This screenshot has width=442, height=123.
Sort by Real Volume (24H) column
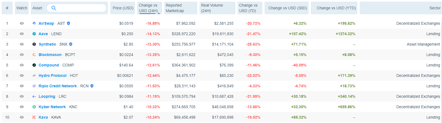coord(212,8)
